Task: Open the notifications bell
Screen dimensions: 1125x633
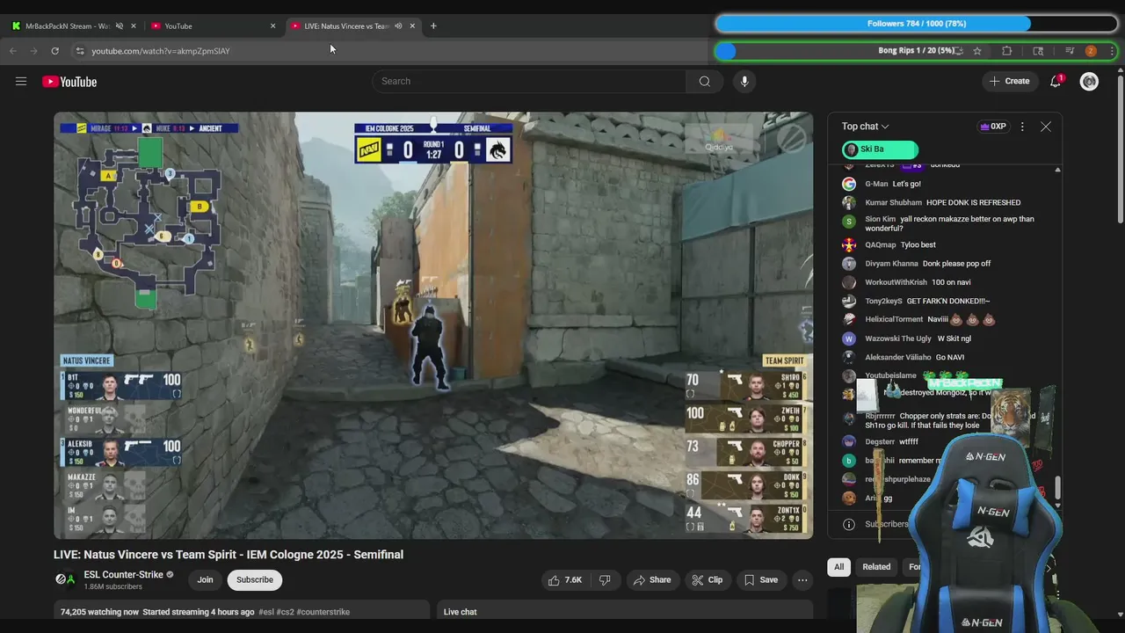Action: (1056, 82)
